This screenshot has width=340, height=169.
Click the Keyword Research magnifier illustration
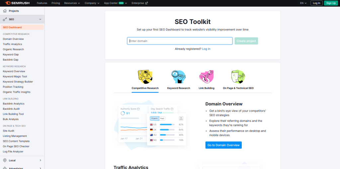coord(178,77)
